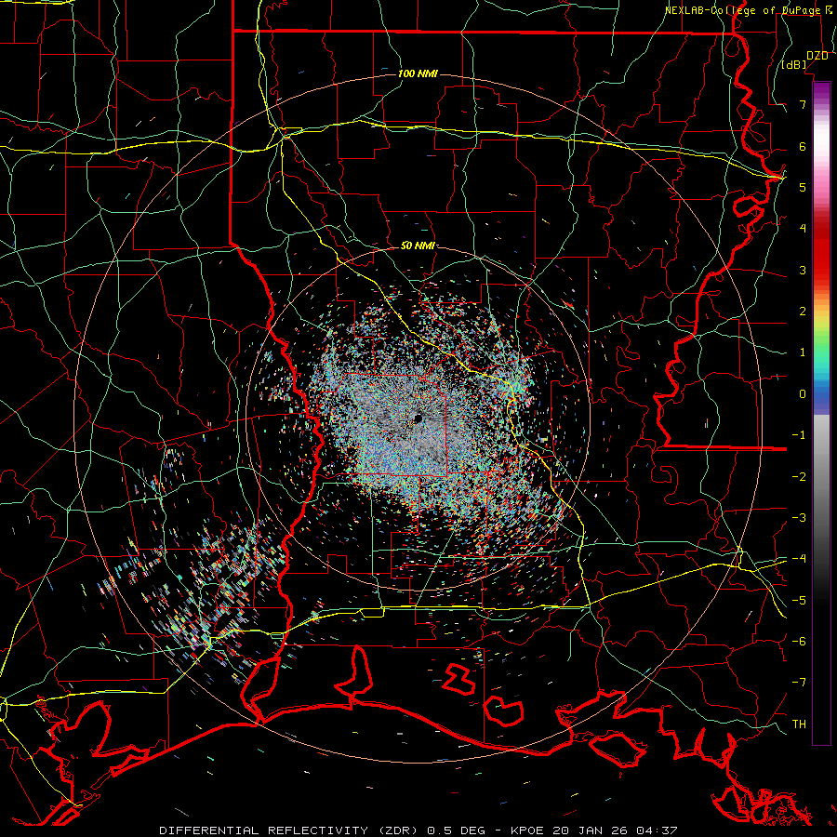Image resolution: width=837 pixels, height=837 pixels.
Task: Click the "-6" value on color scale
Action: pyautogui.click(x=799, y=642)
